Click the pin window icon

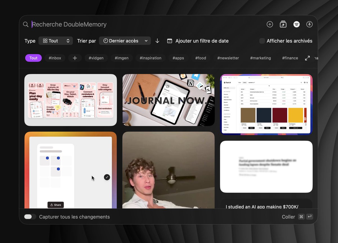coord(309,24)
